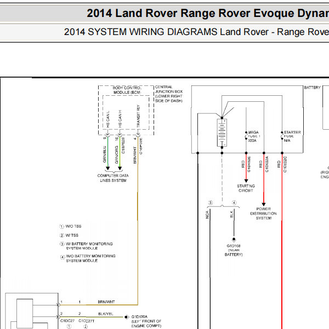This screenshot has width=329, height=329.
Task: Select the POWER DISTRIBUTION SYSTEM reference
Action: 263,213
